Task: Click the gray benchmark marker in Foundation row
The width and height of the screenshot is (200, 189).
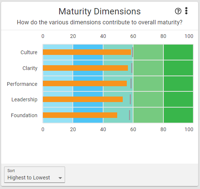Action: pyautogui.click(x=130, y=115)
